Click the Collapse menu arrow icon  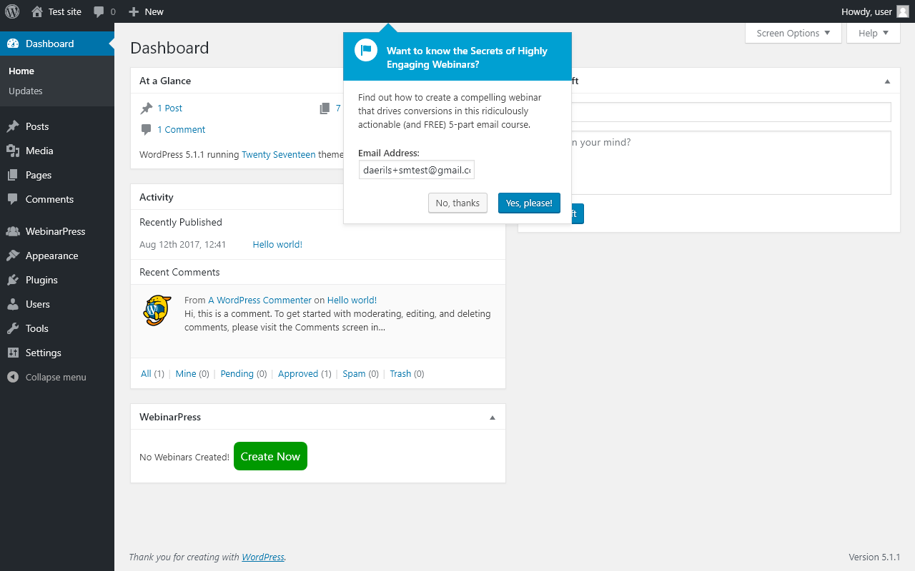click(13, 377)
